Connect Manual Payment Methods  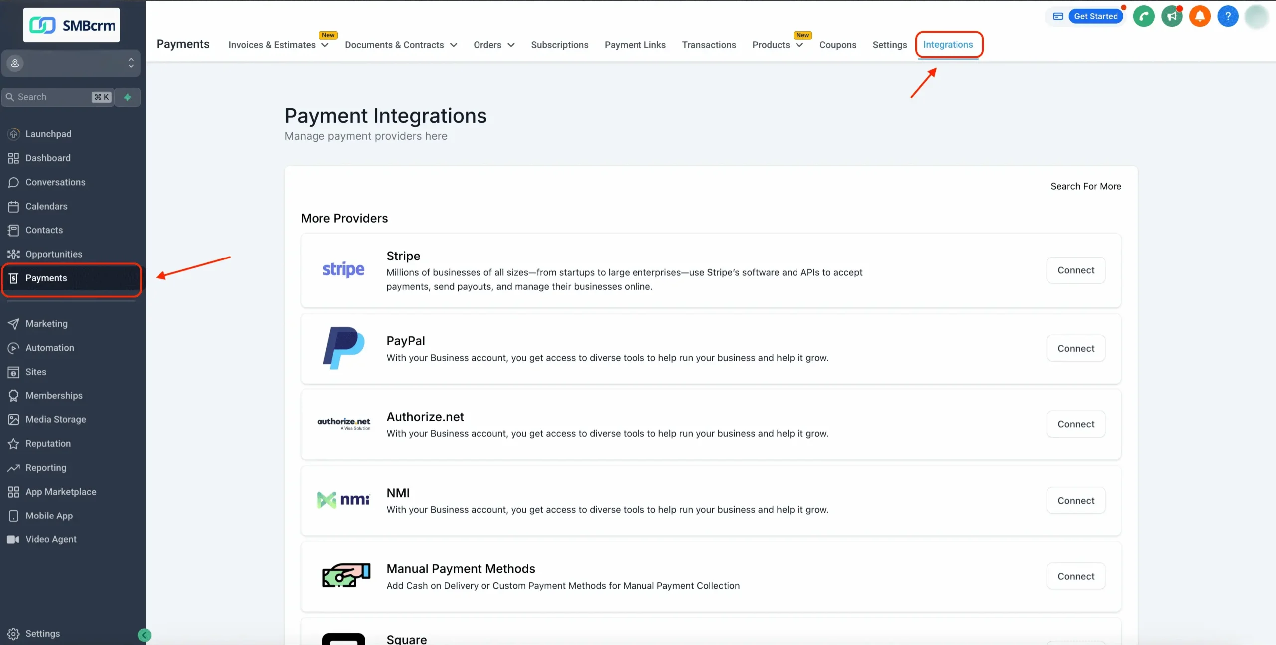point(1076,576)
